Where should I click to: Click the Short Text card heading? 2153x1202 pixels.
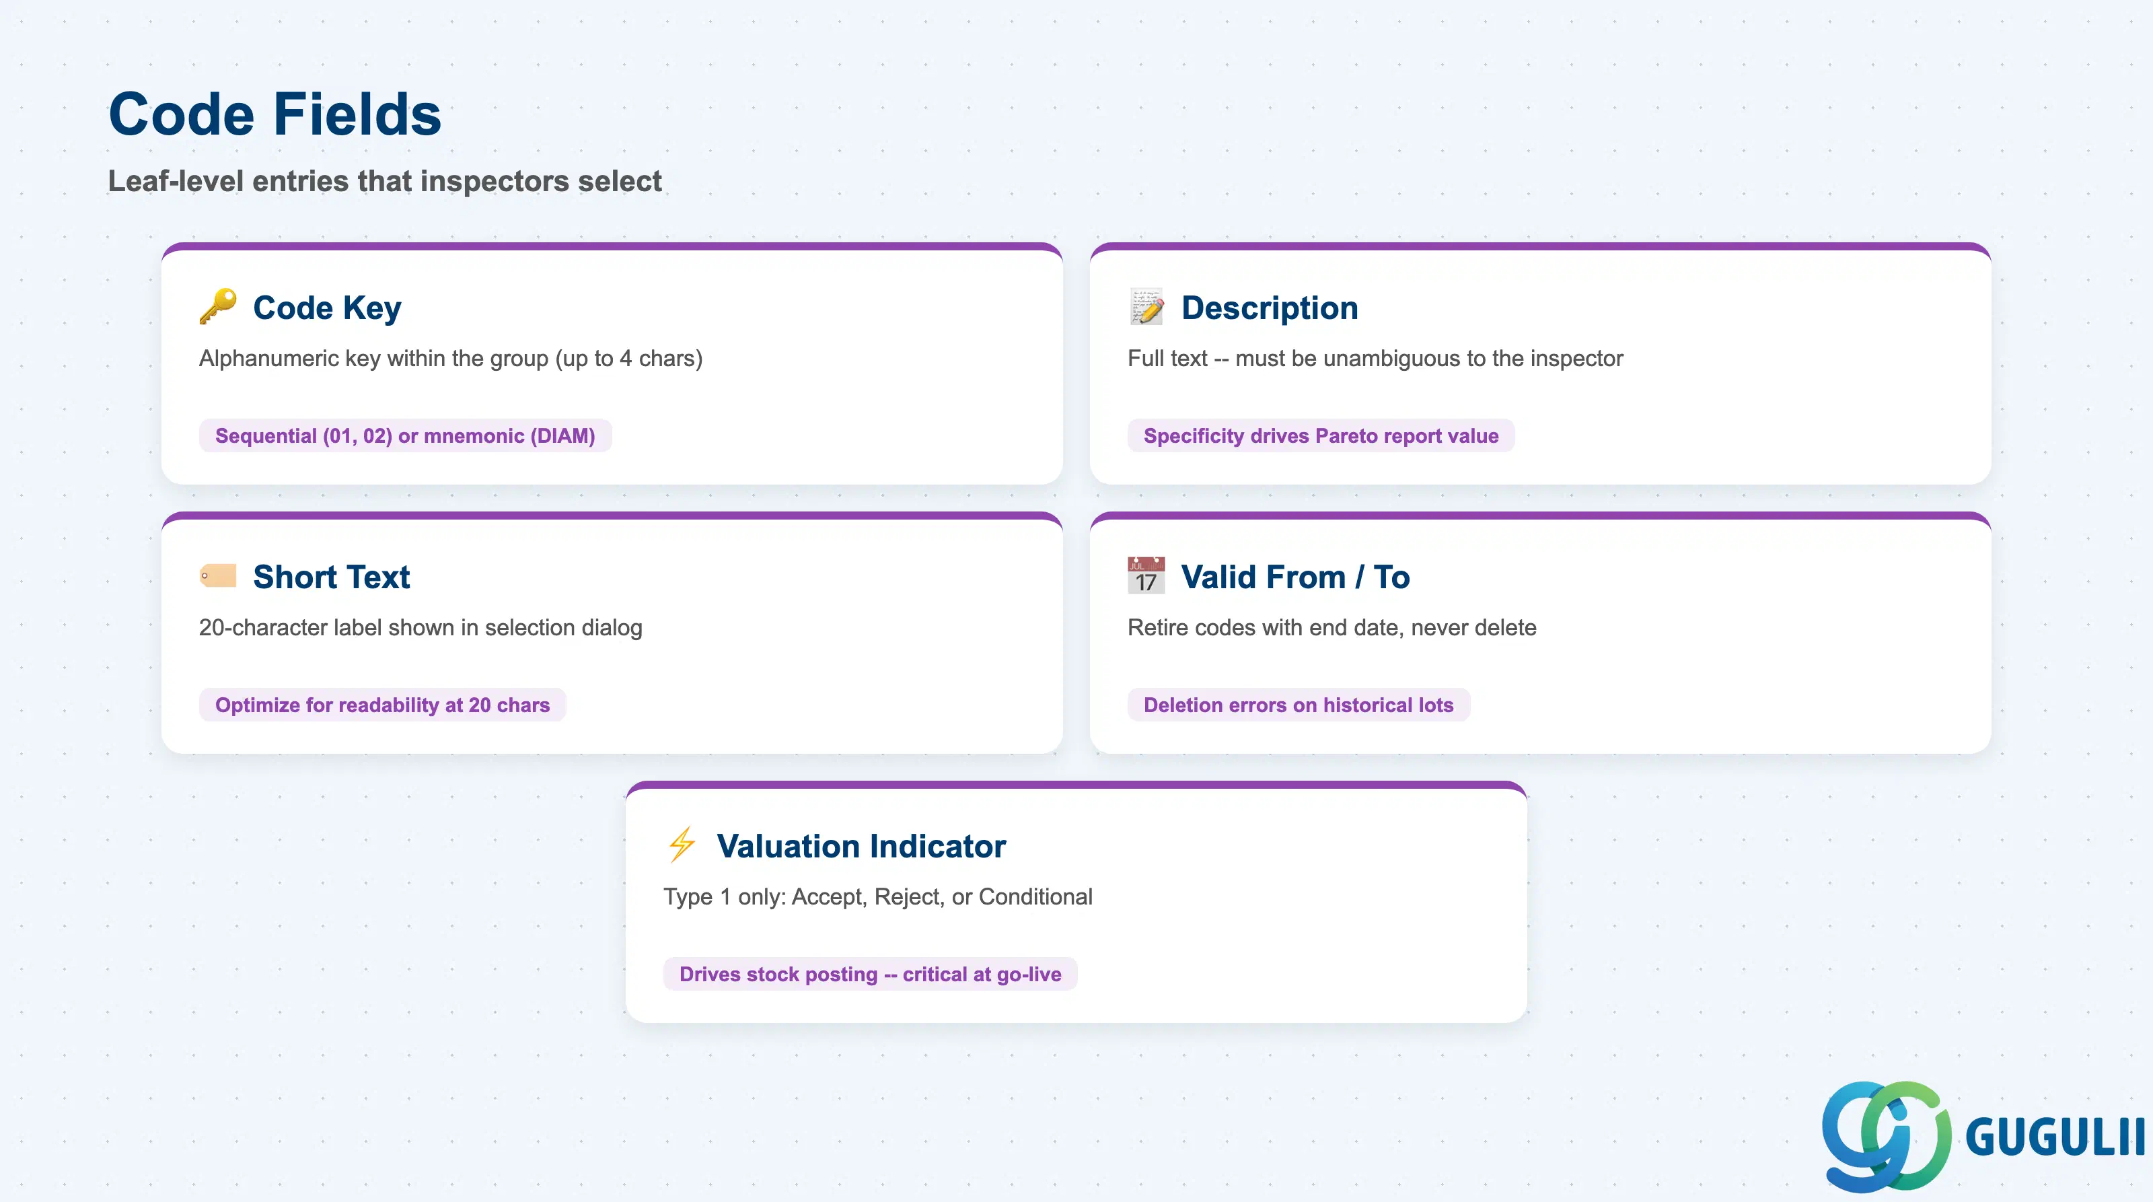coord(331,577)
